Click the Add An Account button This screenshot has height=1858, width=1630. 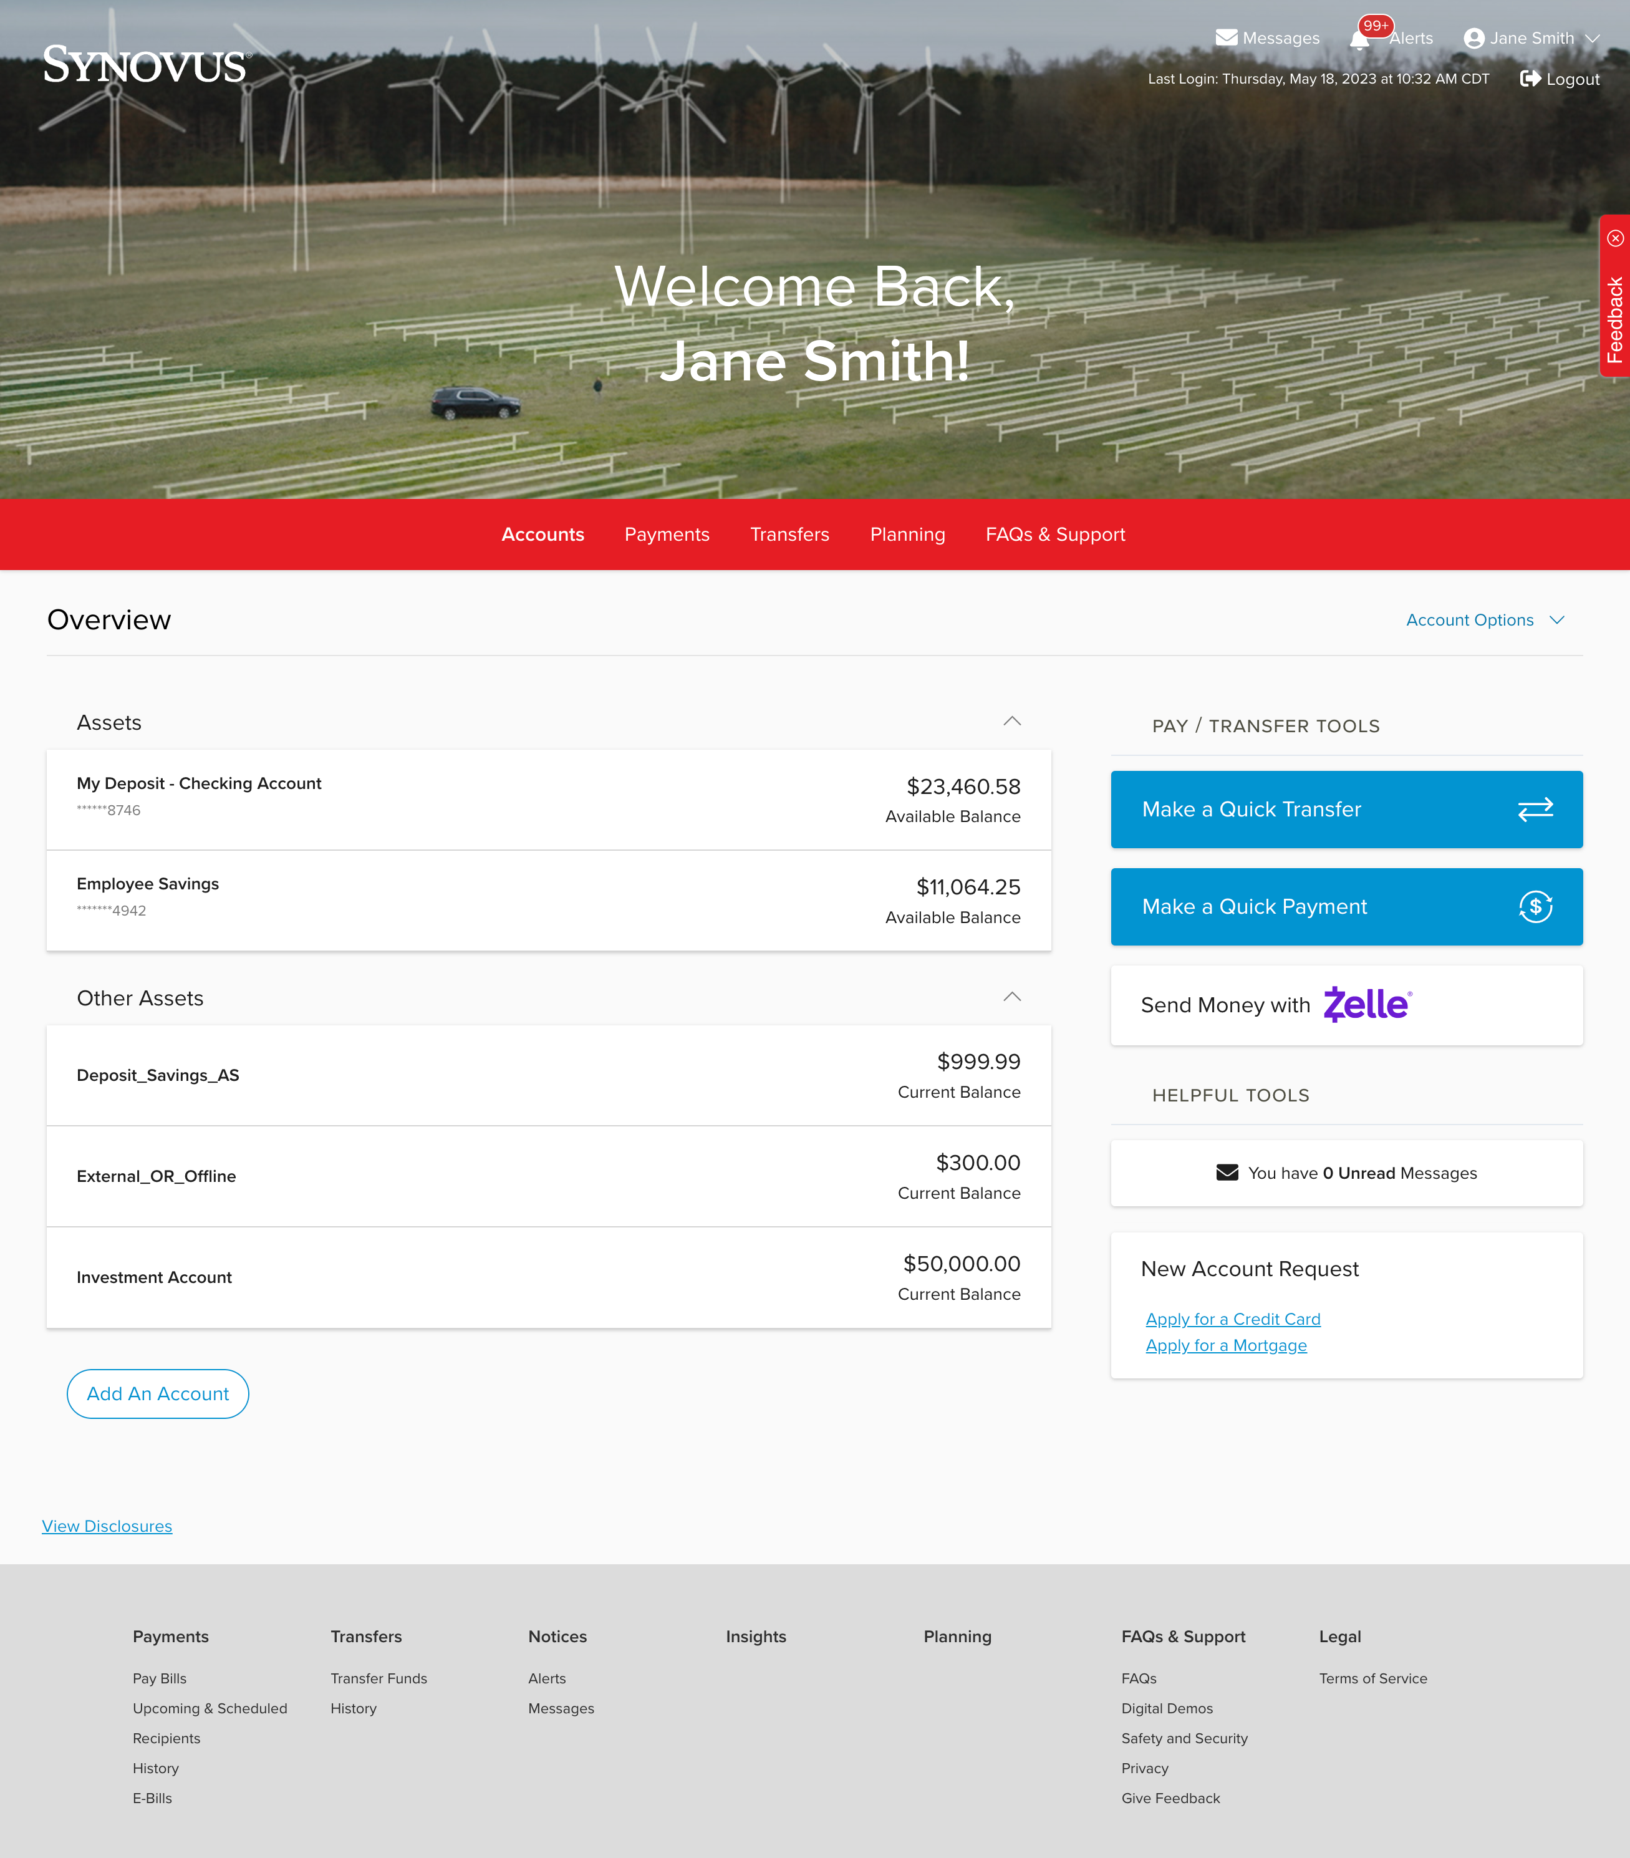point(158,1393)
